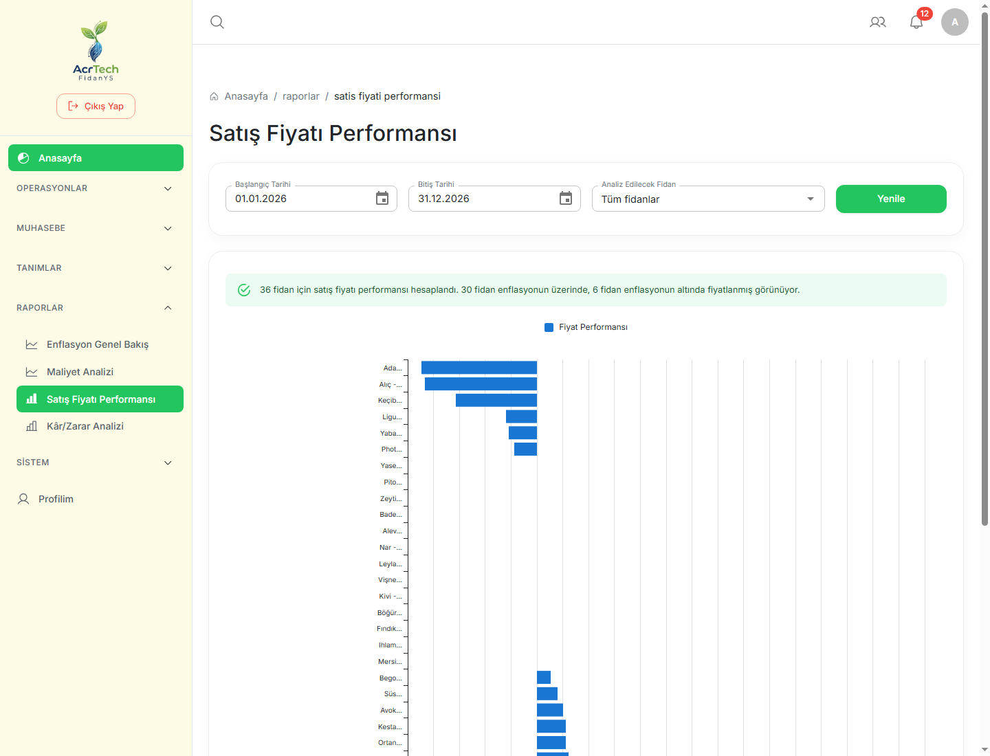Image resolution: width=990 pixels, height=756 pixels.
Task: Expand the TANIMLAR section
Action: (96, 268)
